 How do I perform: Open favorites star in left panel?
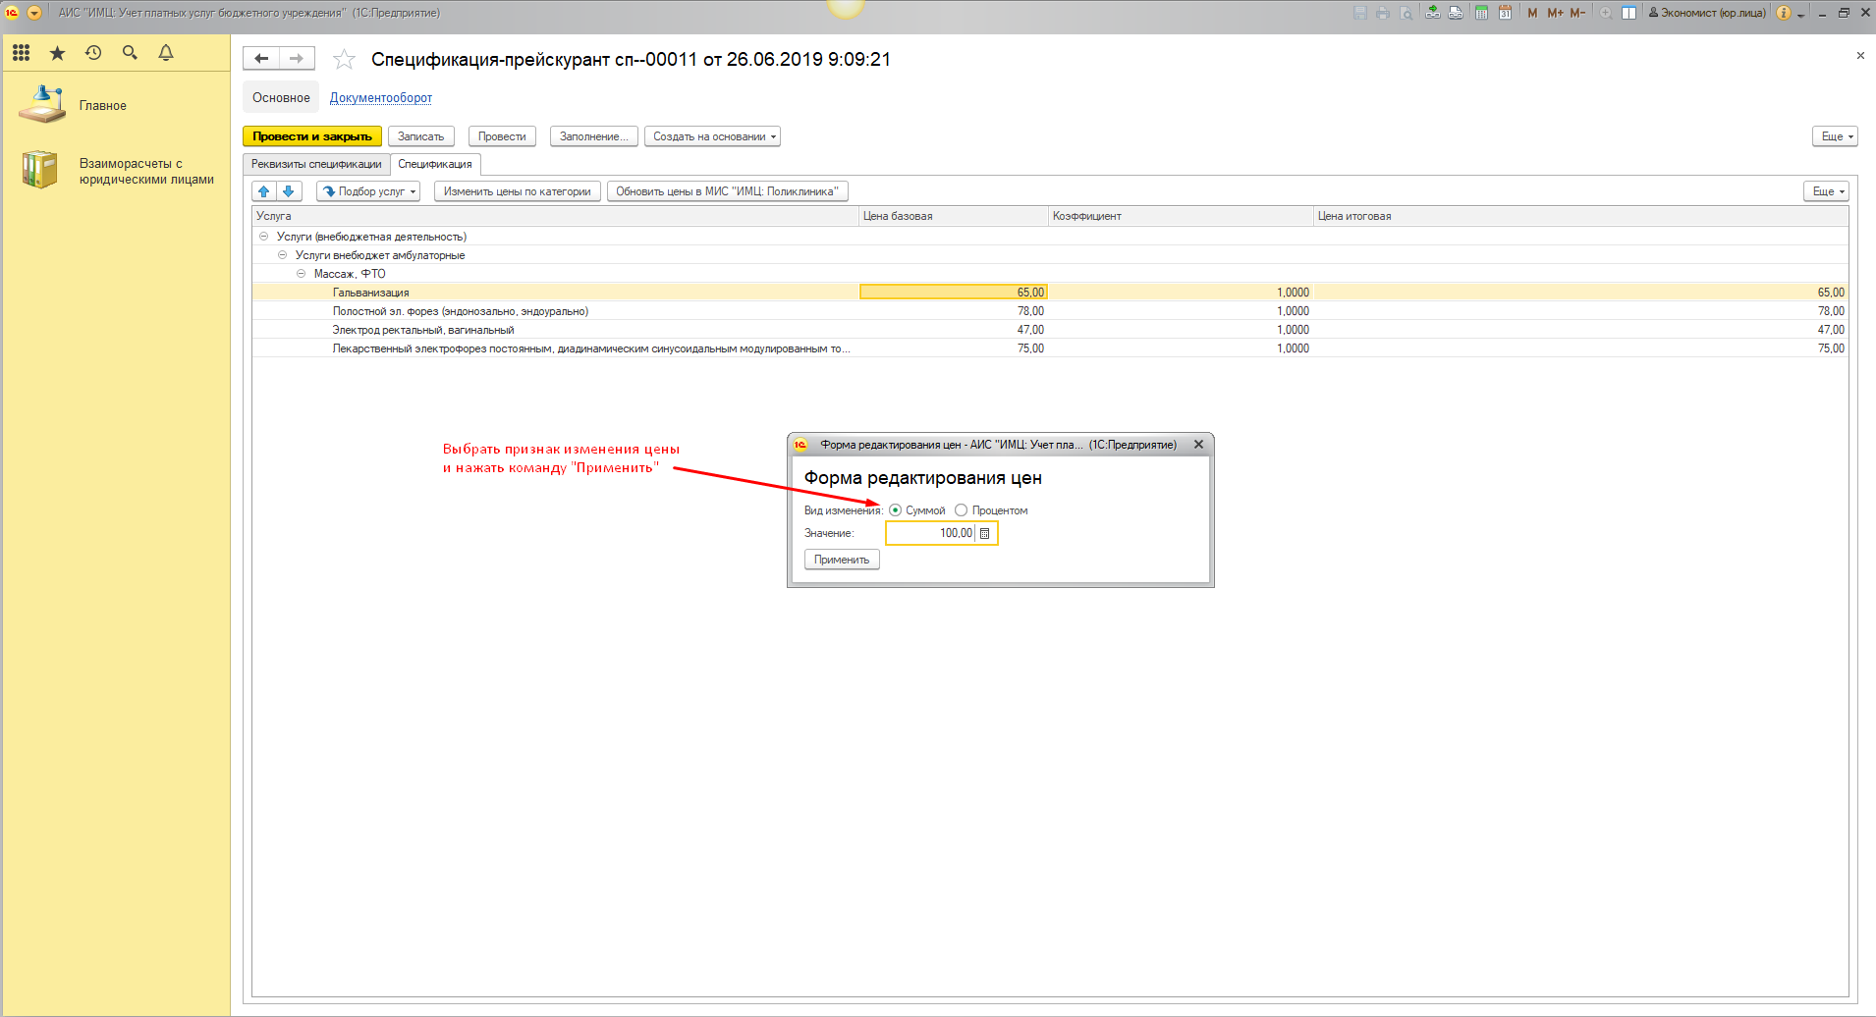coord(57,53)
